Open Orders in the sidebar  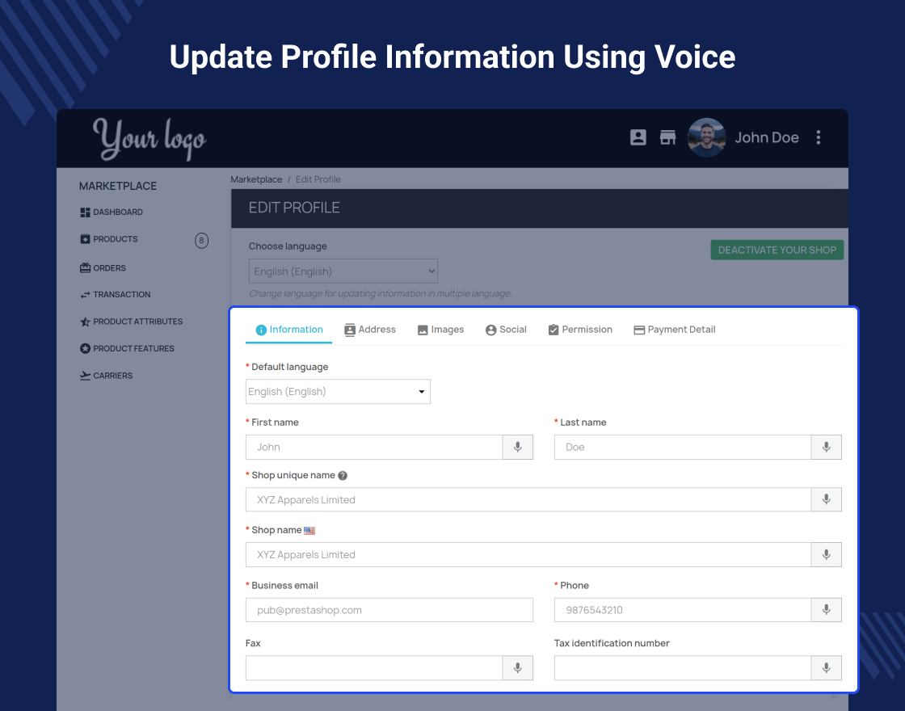point(110,267)
